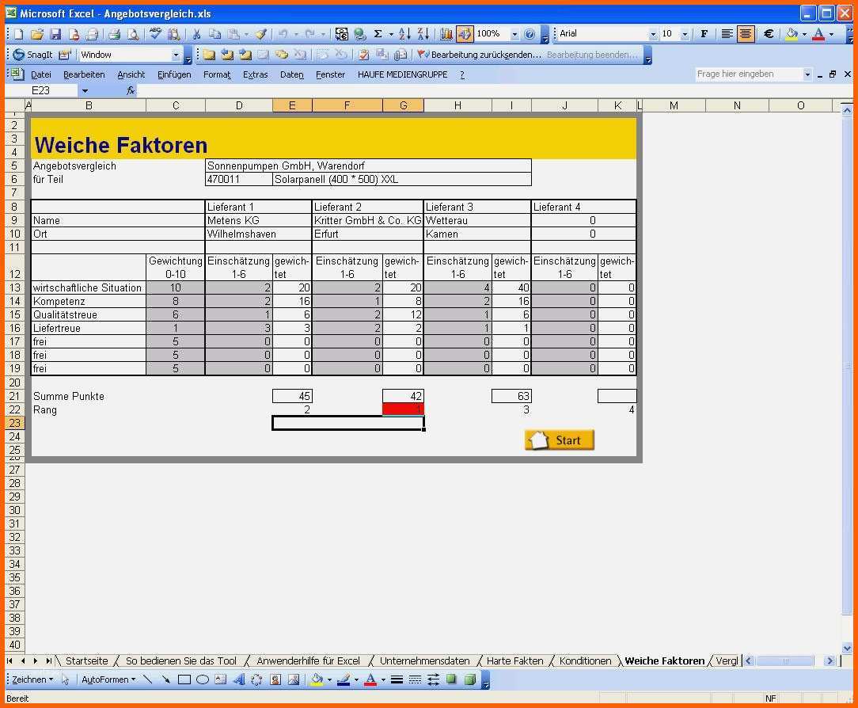Expand the font color dropdown arrow in formatting toolbar
The width and height of the screenshot is (858, 708).
(x=831, y=35)
